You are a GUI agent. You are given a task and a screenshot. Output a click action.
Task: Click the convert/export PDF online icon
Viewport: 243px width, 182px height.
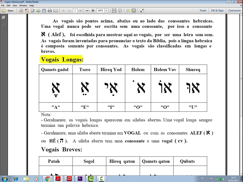point(21,11)
